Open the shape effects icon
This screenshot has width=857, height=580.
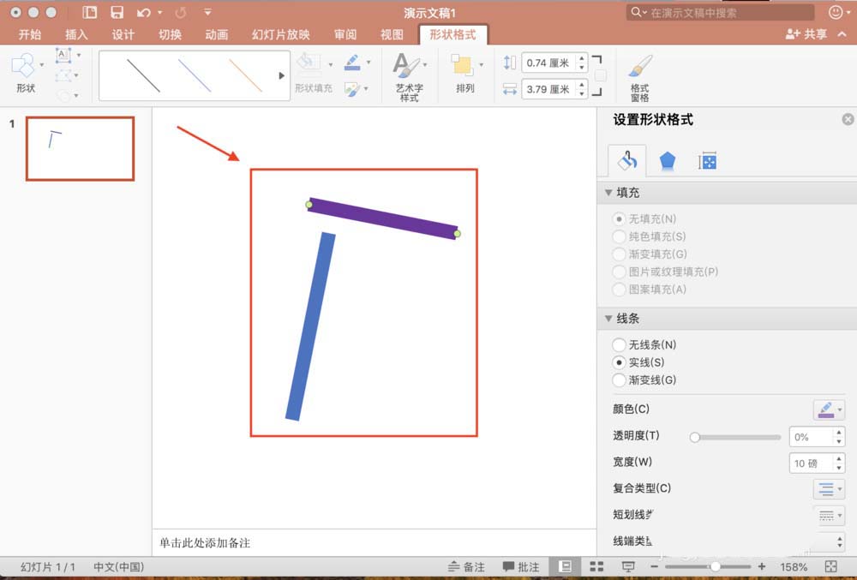click(x=352, y=89)
